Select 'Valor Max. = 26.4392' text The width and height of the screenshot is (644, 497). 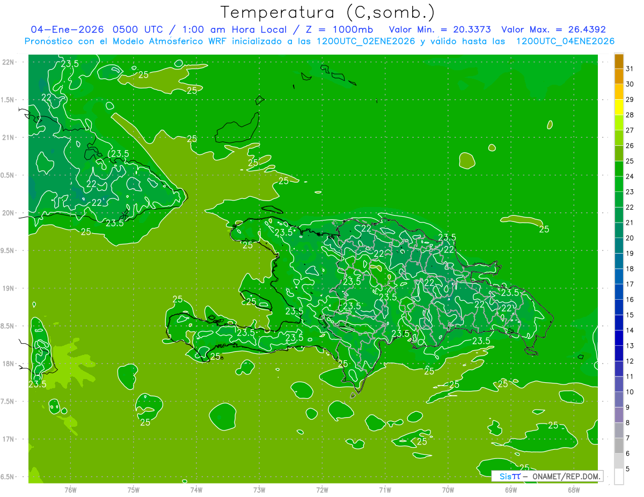[x=553, y=29]
